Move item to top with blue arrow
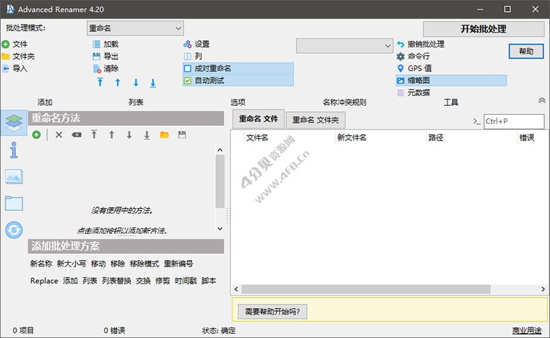This screenshot has width=550, height=338. 100,83
